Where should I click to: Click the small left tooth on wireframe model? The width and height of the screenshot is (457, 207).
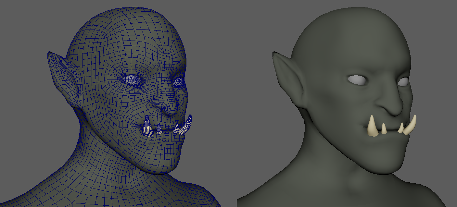[159, 129]
